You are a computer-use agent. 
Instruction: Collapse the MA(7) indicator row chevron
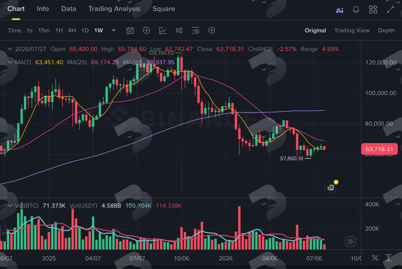(x=10, y=62)
